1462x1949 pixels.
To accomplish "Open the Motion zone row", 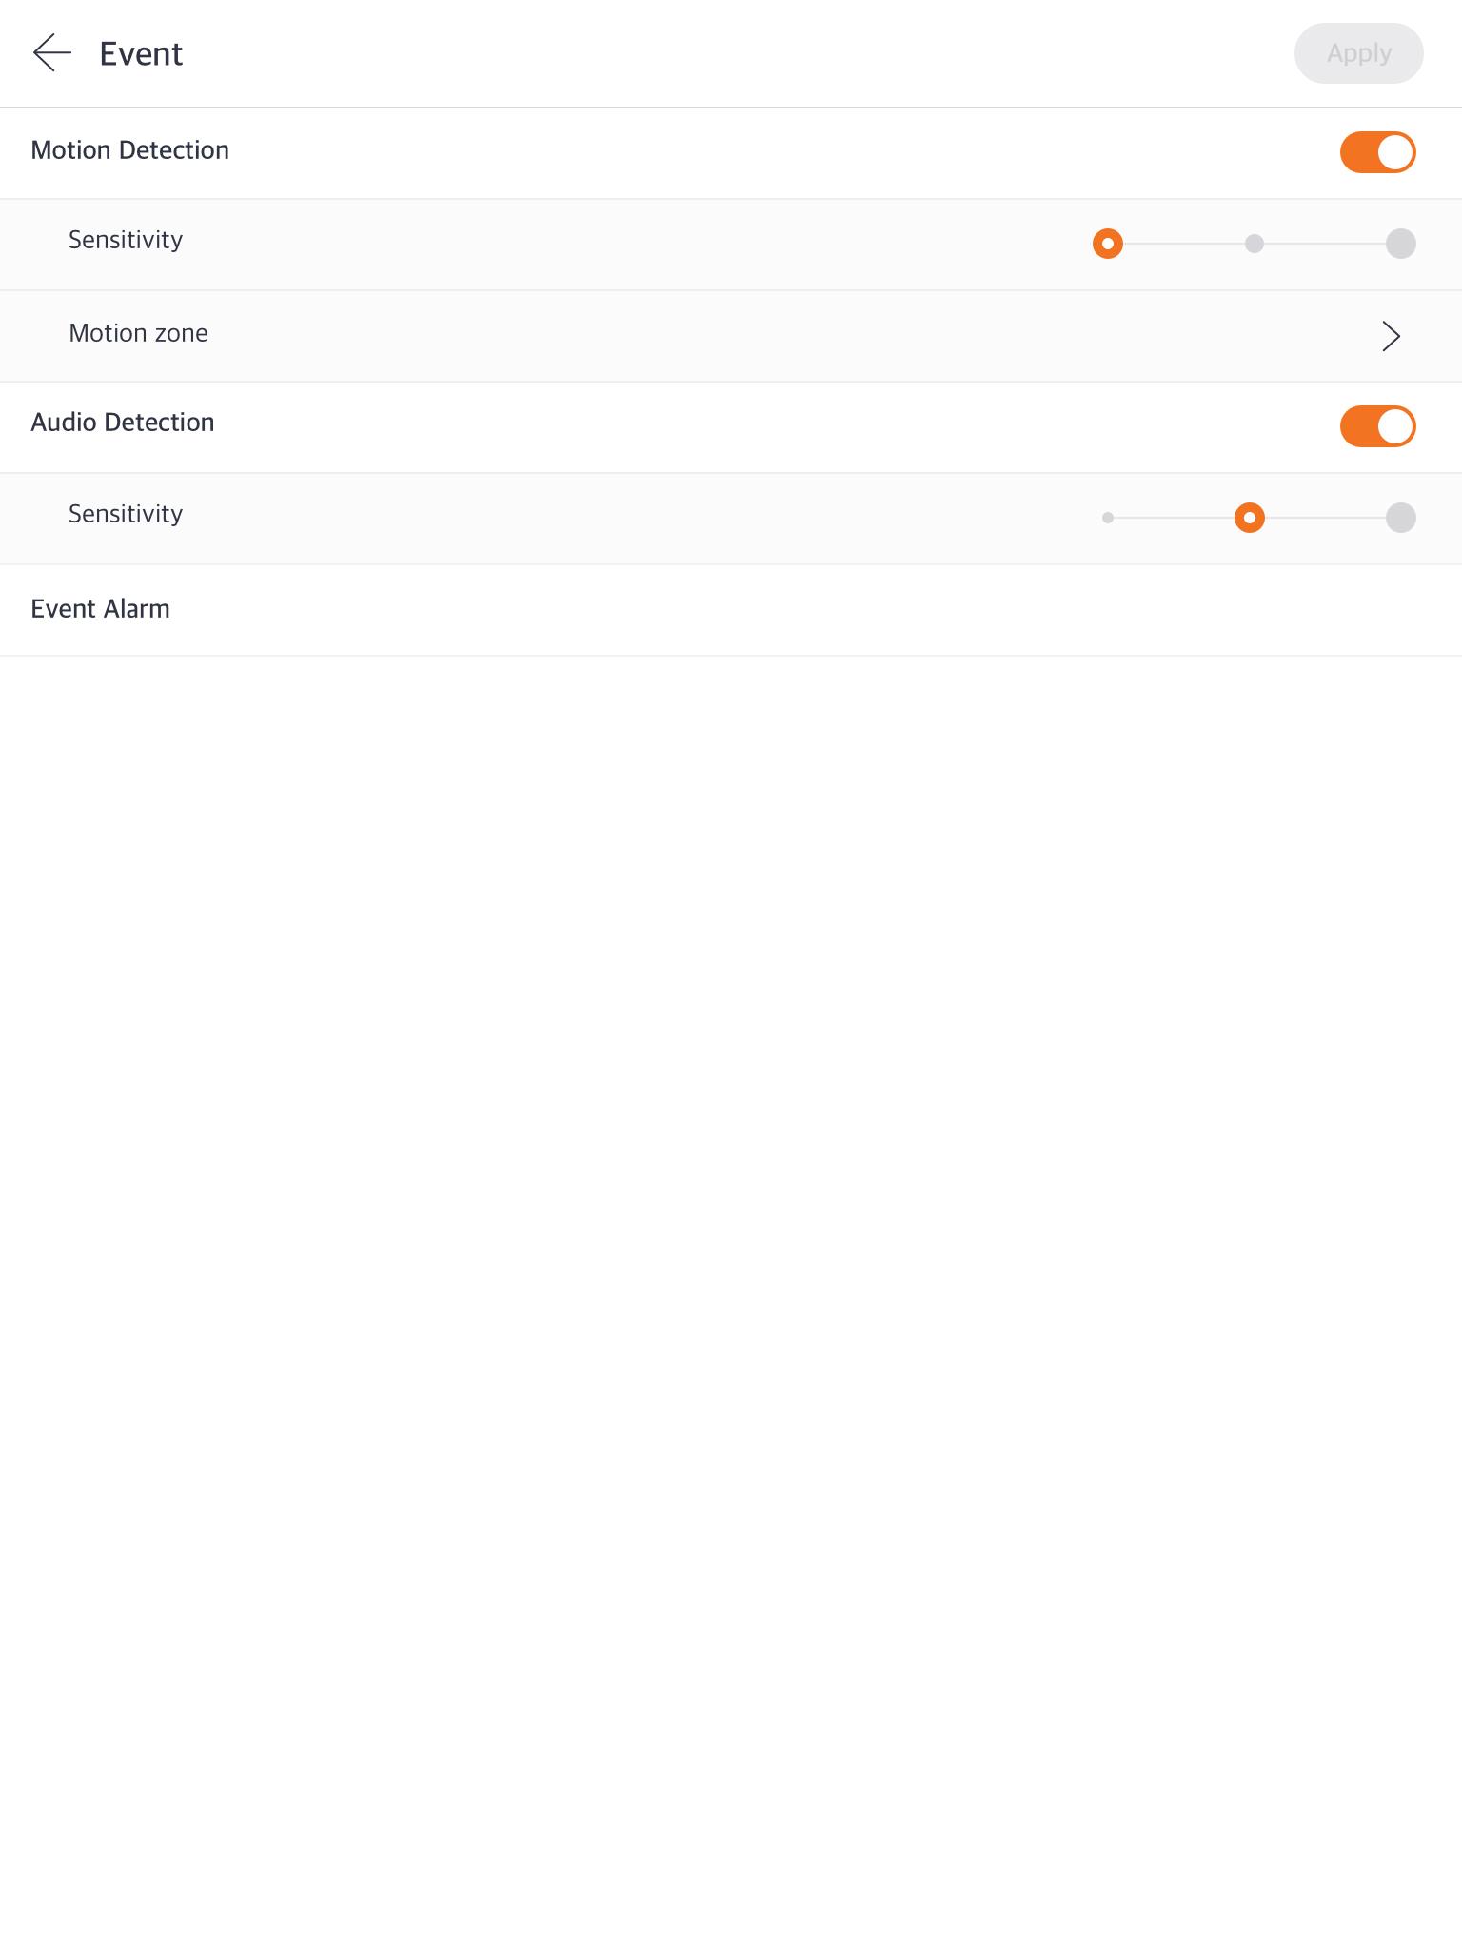I will tap(731, 336).
